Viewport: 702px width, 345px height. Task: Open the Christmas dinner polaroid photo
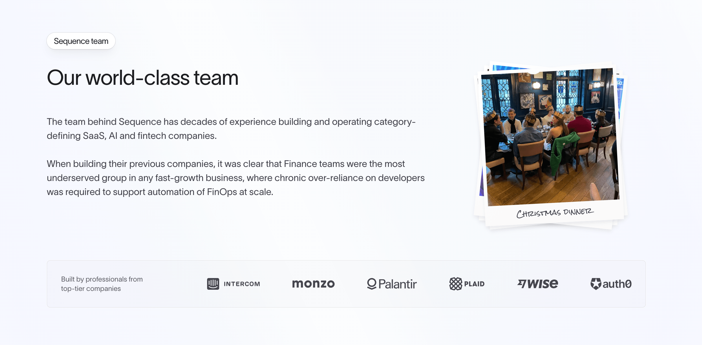[x=550, y=137]
